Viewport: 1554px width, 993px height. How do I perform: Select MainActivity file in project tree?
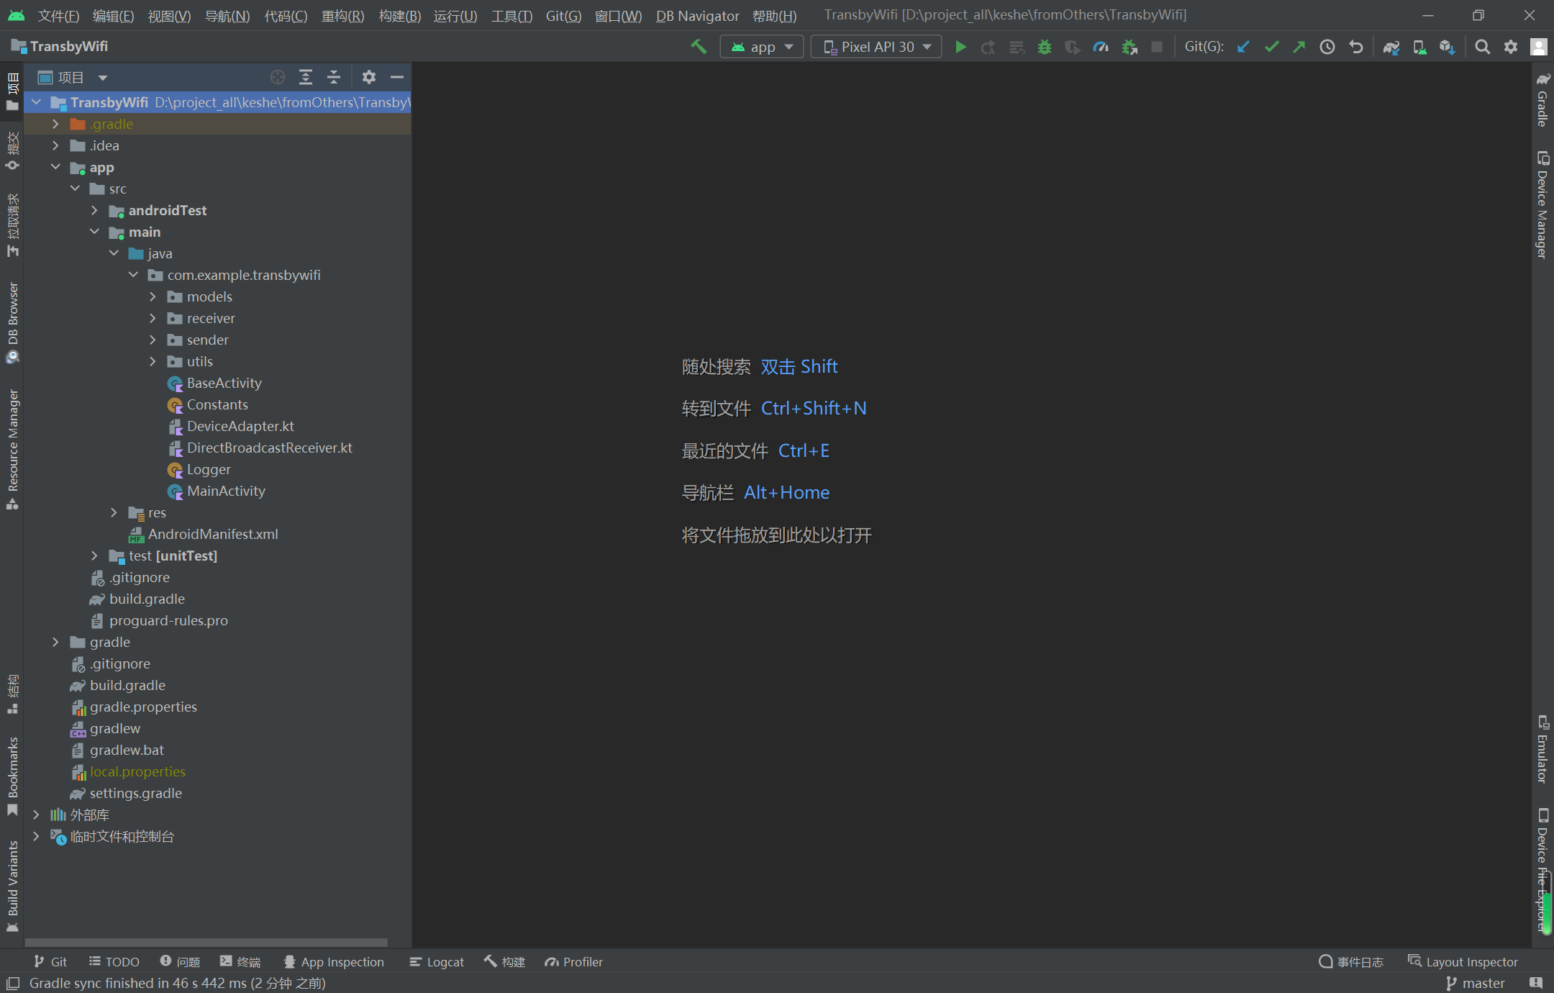226,491
